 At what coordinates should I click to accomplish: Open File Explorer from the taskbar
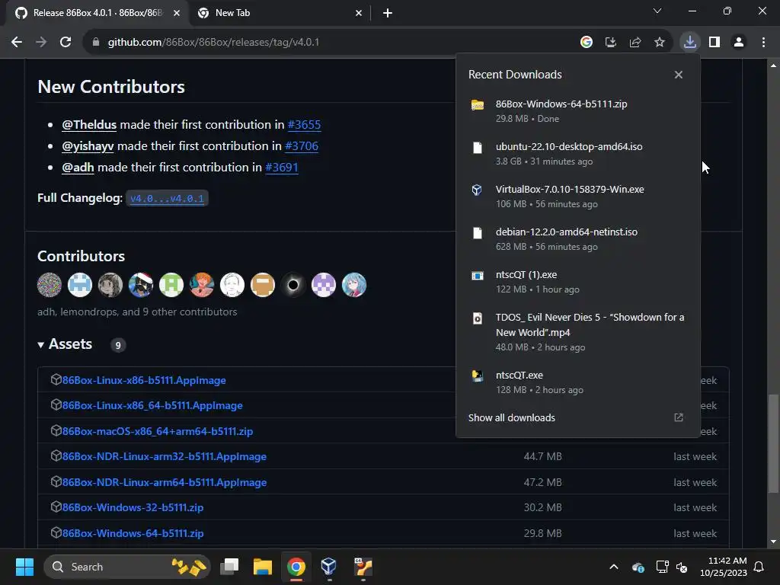(x=263, y=567)
